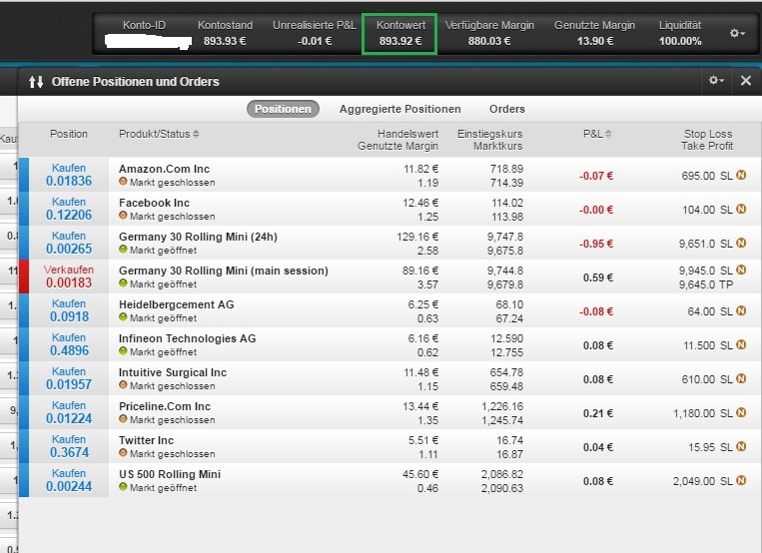The height and width of the screenshot is (553, 762).
Task: Open the positions panel gear settings dropdown
Action: click(716, 81)
